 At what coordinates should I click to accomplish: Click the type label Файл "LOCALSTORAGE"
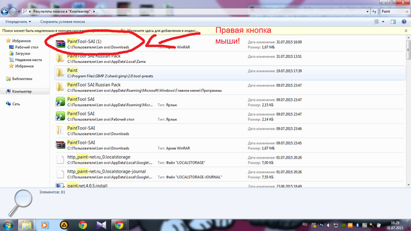coord(186,162)
